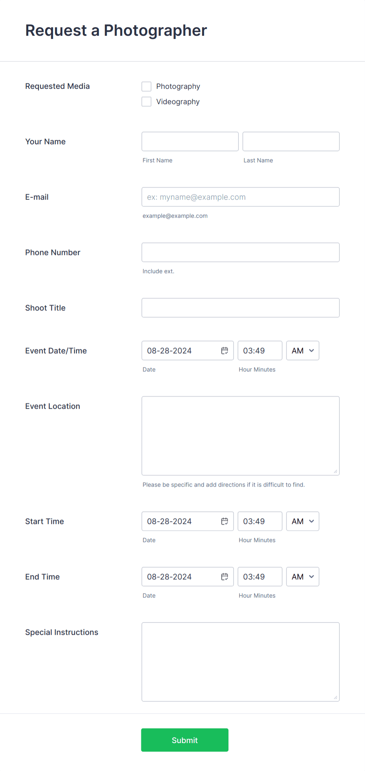Select the Event Location text area

coord(240,435)
